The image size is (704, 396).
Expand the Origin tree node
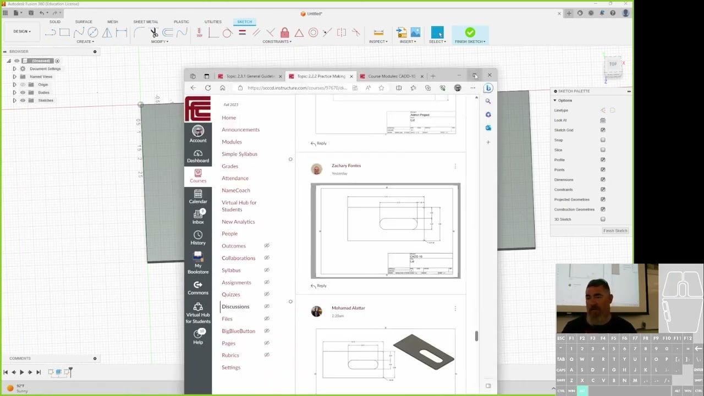click(x=14, y=85)
